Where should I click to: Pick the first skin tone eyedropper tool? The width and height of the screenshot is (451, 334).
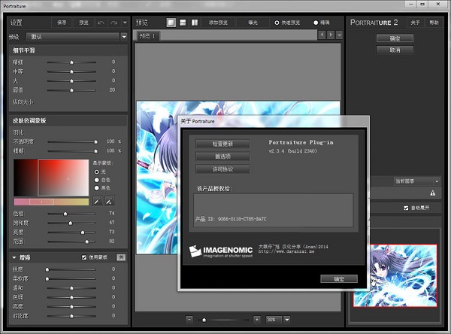(x=96, y=202)
